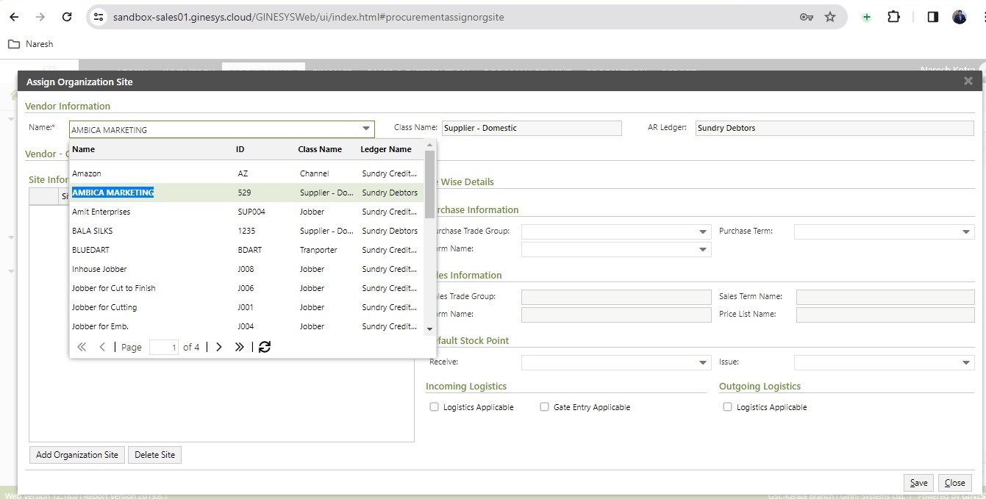Click the Sales Trade Group field

click(x=616, y=297)
